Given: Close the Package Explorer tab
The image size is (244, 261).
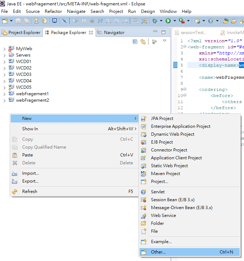Looking at the screenshot, I should tap(91, 33).
